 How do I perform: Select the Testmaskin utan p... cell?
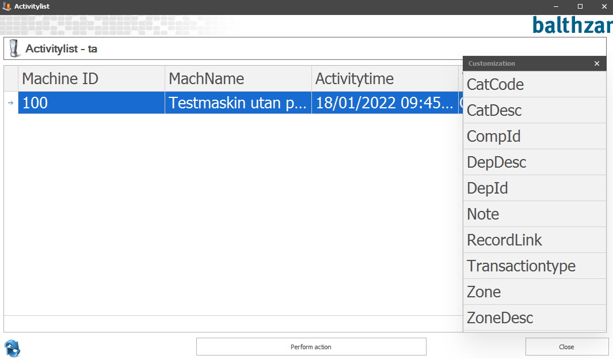click(238, 103)
